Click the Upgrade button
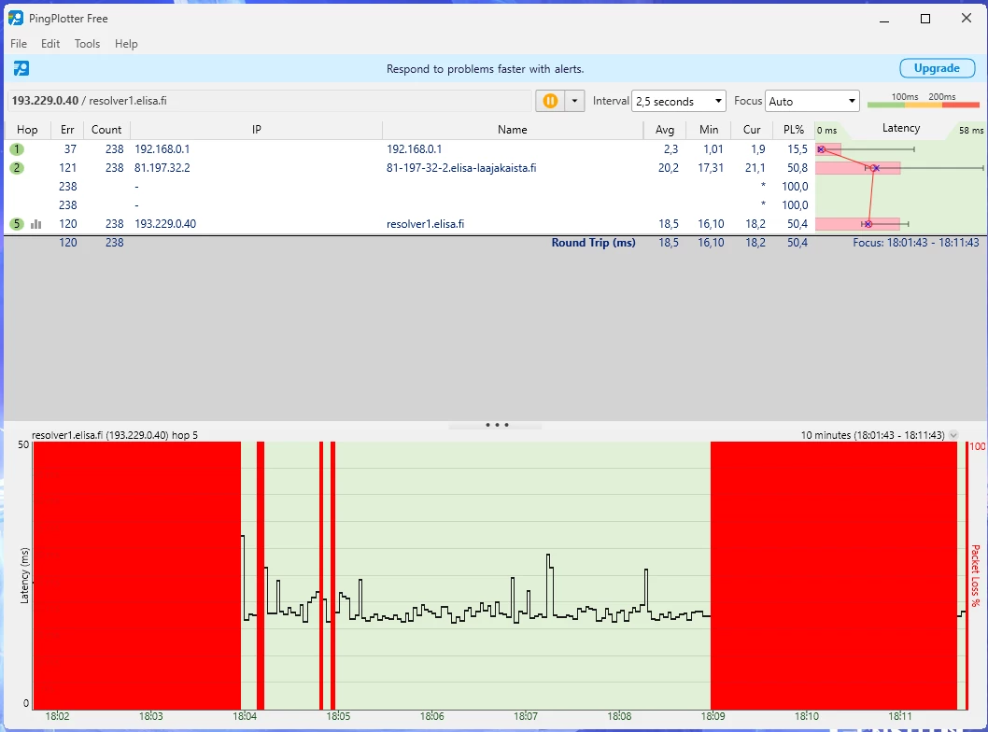 pyautogui.click(x=937, y=68)
